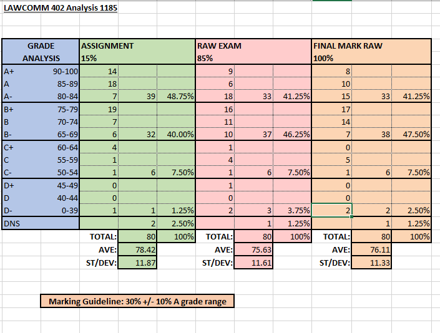
Task: Click the final mark standard deviation 11.33
Action: point(371,263)
